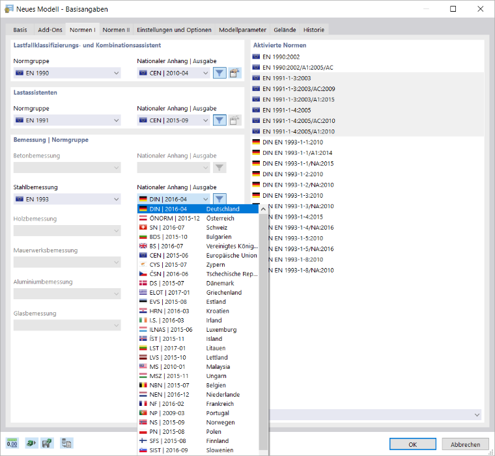Choose CYS | 2015-07 Zypern
Image resolution: width=495 pixels, height=456 pixels.
(198, 265)
